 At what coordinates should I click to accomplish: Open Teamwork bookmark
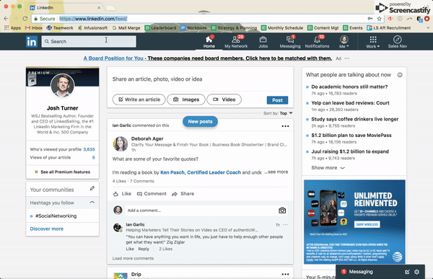click(x=60, y=28)
